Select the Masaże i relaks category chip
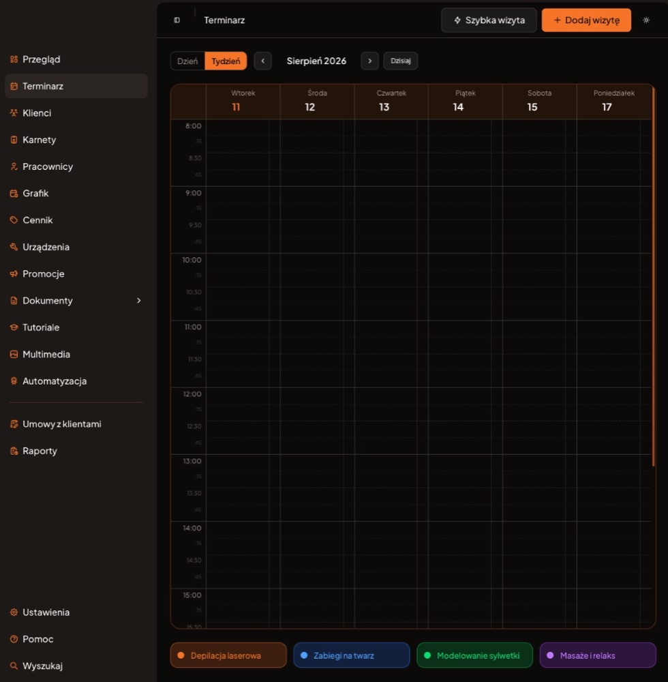668x682 pixels. coord(598,655)
